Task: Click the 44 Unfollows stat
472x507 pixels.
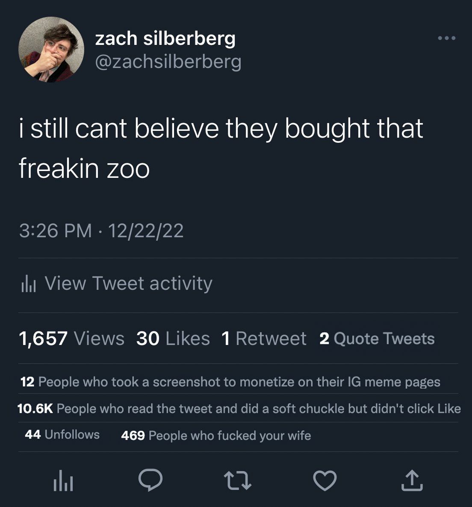Action: pos(62,435)
